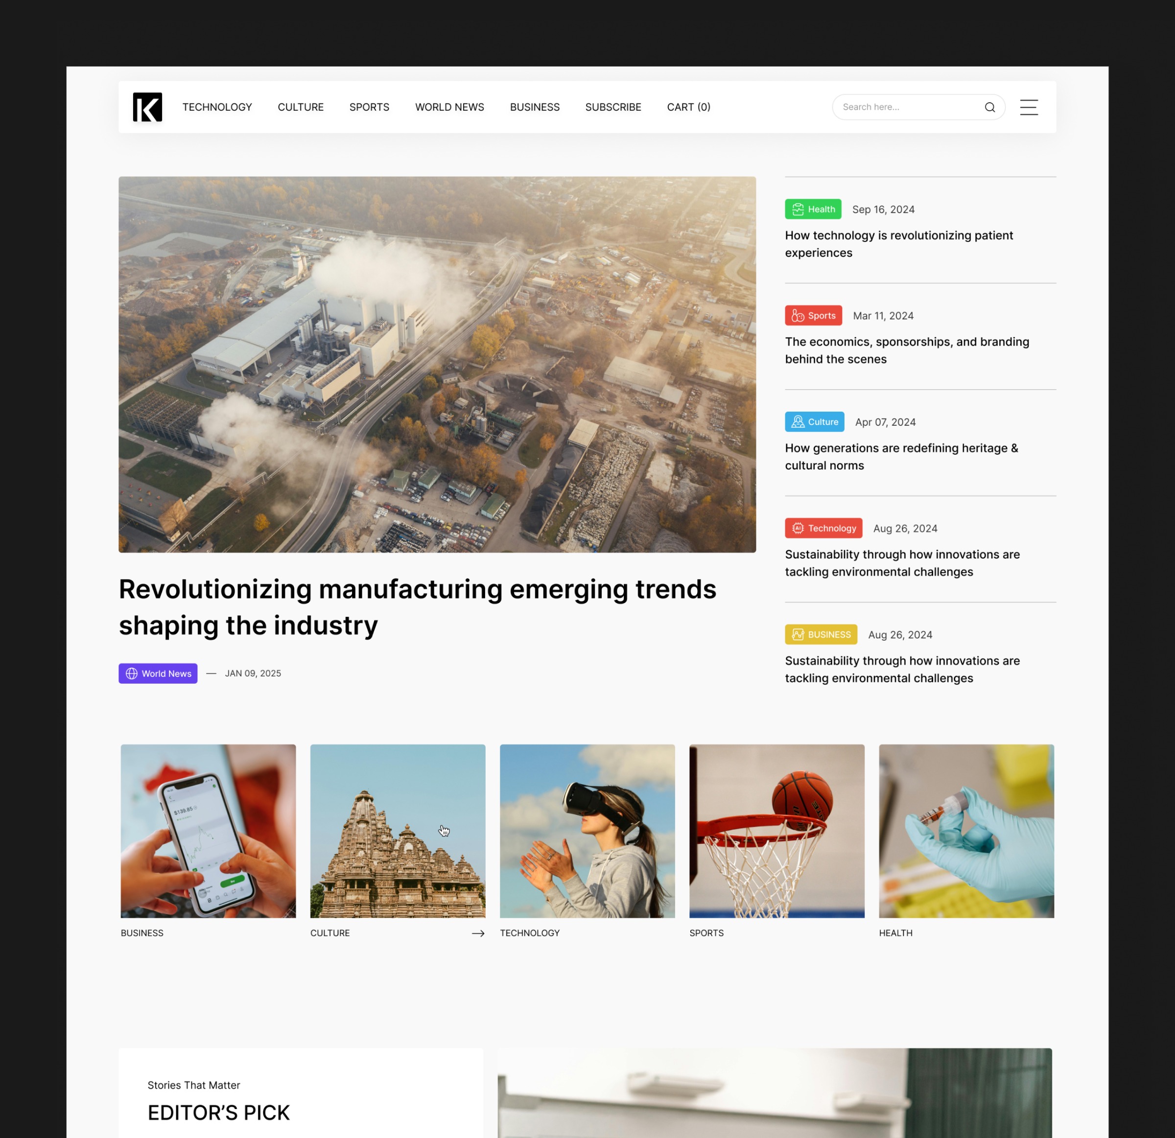Click the red Sports category badge
This screenshot has width=1175, height=1138.
pyautogui.click(x=814, y=315)
